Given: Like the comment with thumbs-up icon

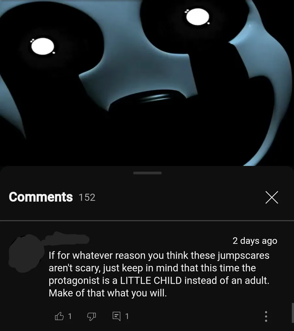Looking at the screenshot, I should pyautogui.click(x=59, y=316).
